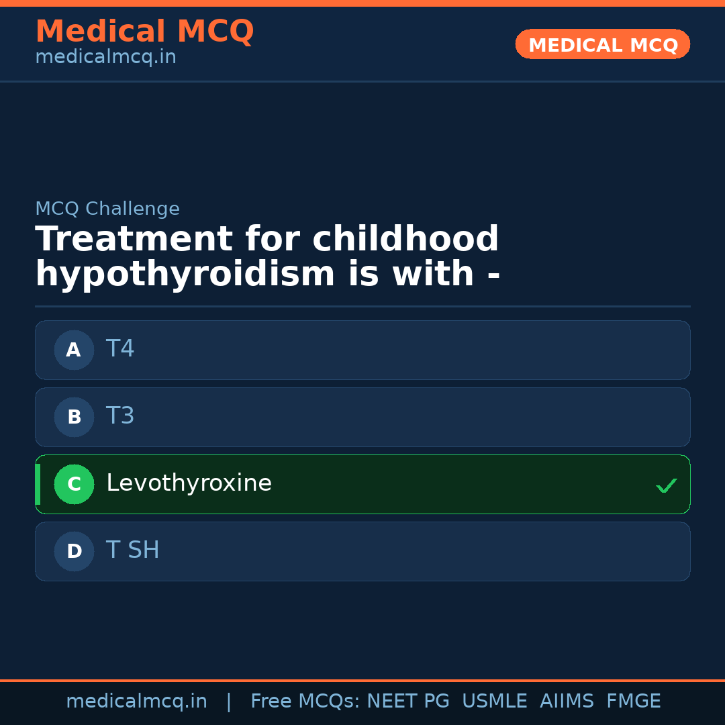Select the D circle for option T SH
Viewport: 725px width, 725px height.
[x=74, y=551]
